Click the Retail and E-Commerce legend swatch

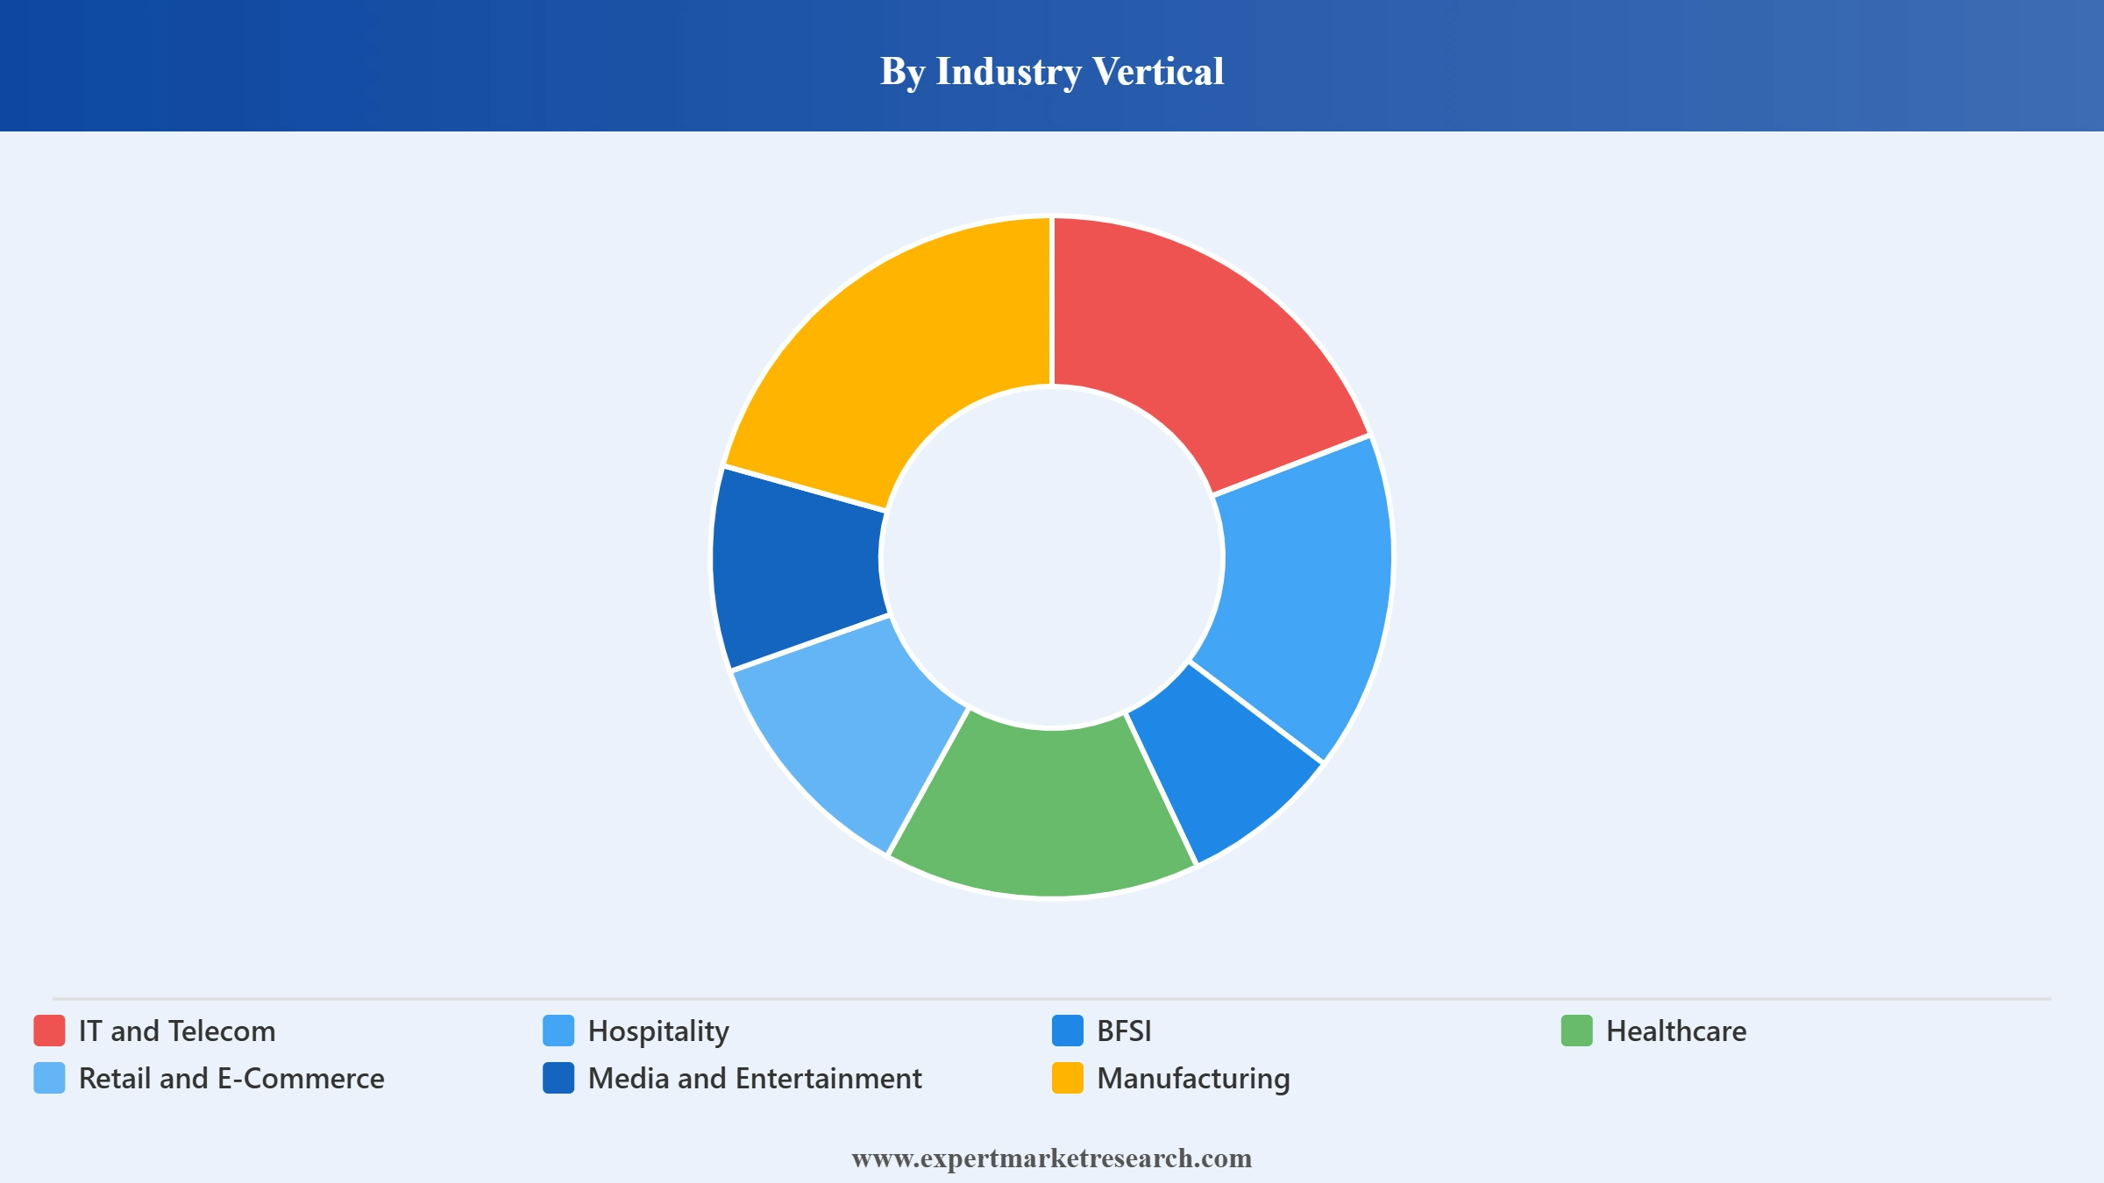(x=49, y=1078)
